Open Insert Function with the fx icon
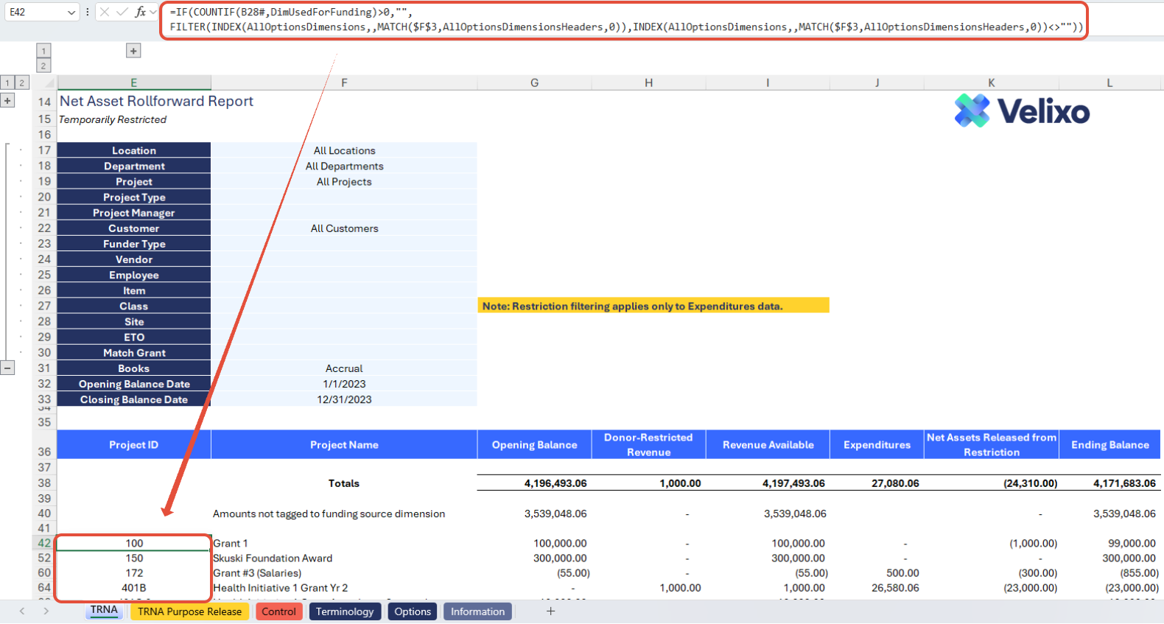 (140, 12)
